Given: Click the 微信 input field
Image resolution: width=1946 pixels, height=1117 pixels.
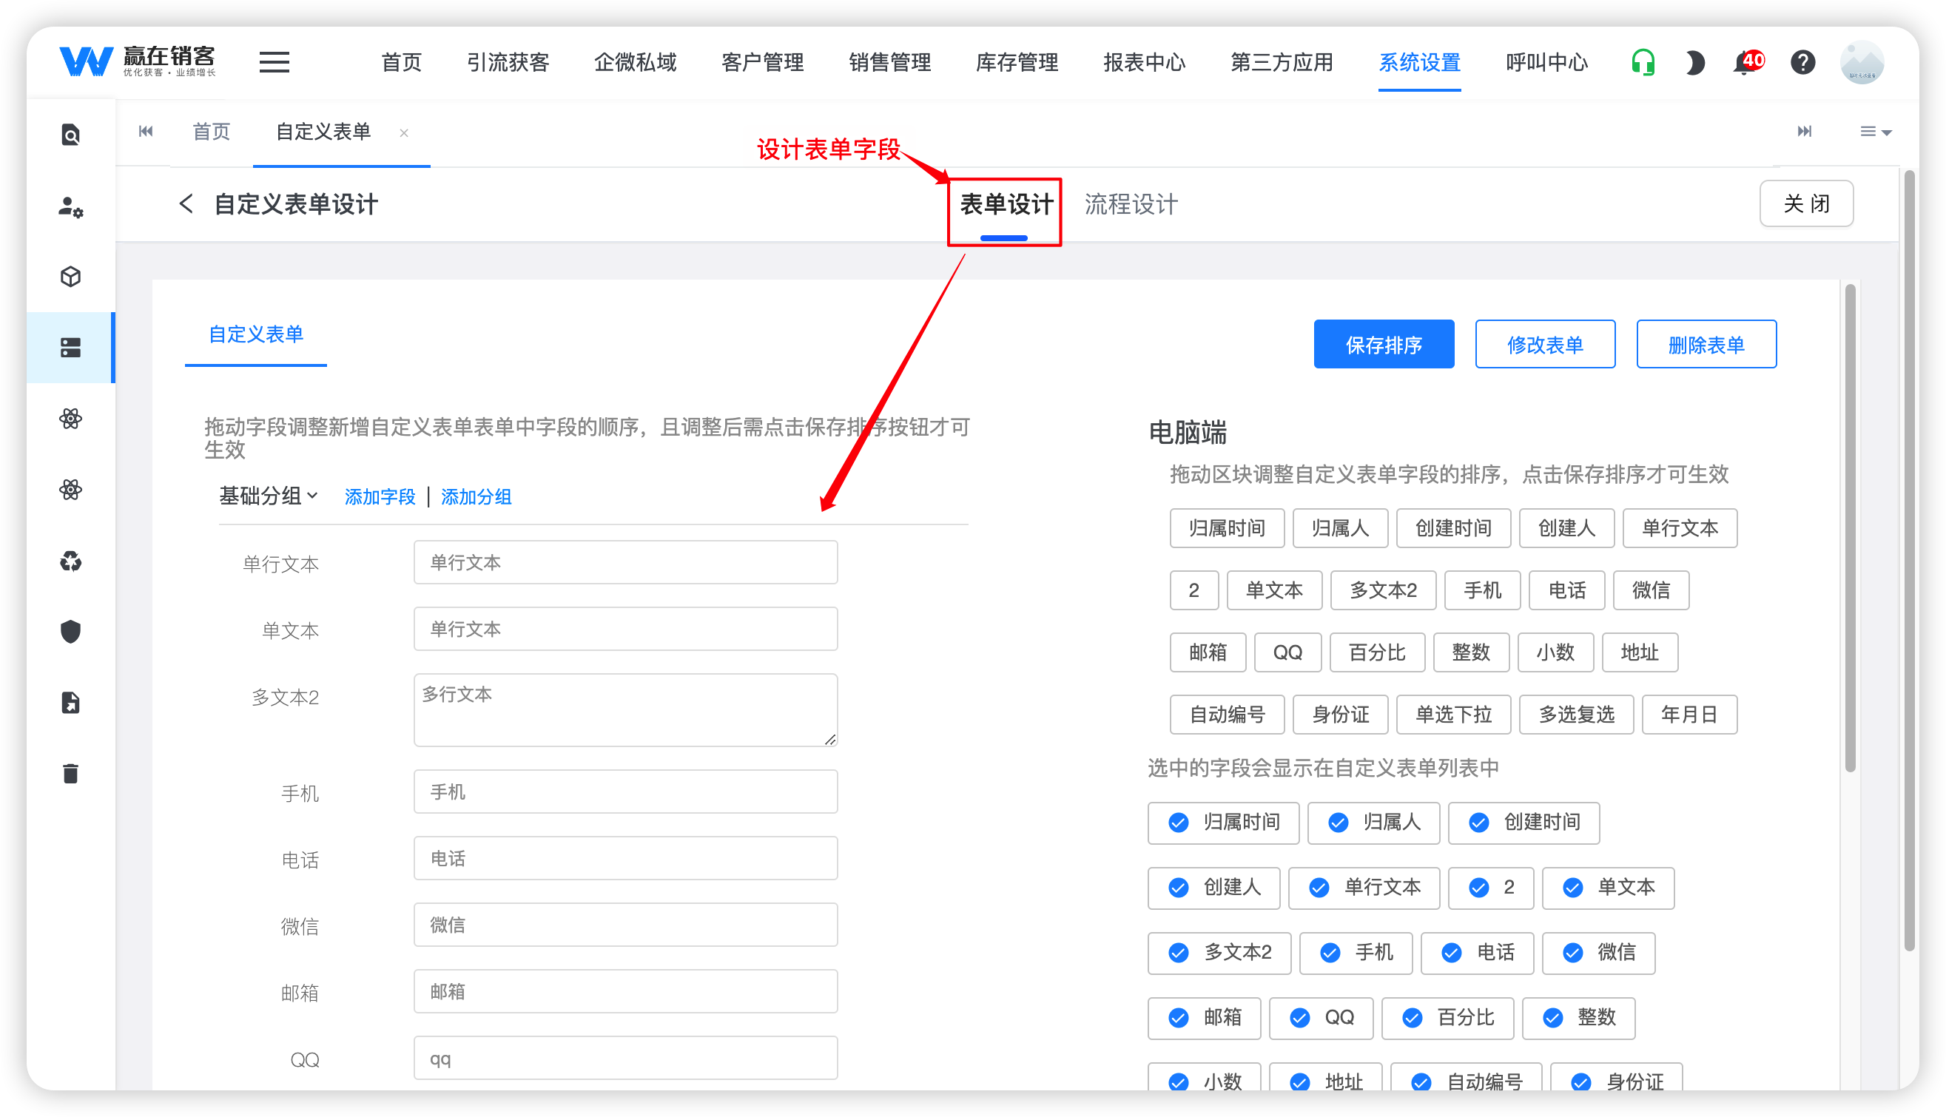Looking at the screenshot, I should point(625,925).
